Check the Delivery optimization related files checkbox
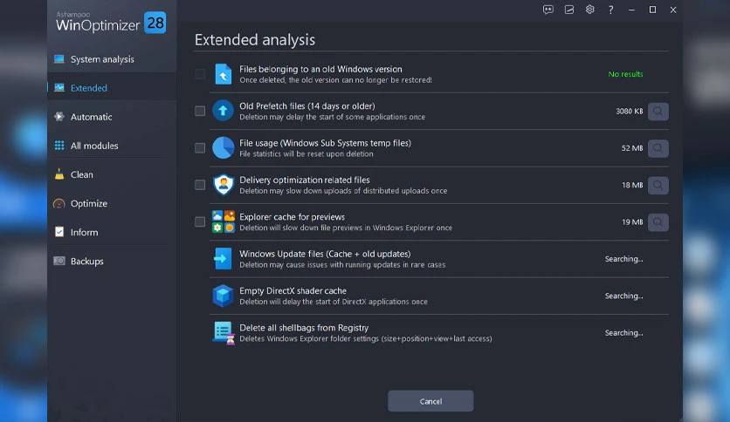Image resolution: width=730 pixels, height=422 pixels. tap(200, 185)
